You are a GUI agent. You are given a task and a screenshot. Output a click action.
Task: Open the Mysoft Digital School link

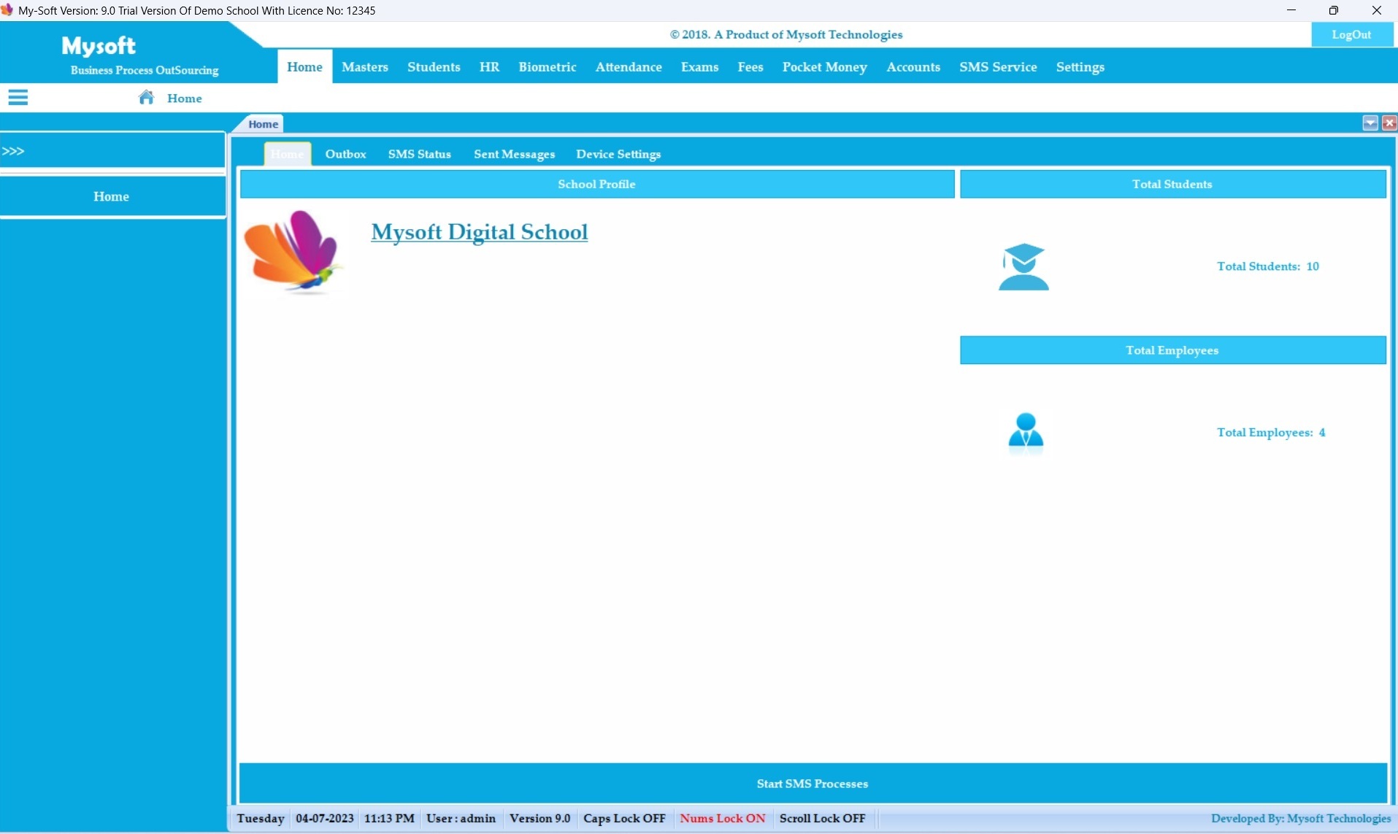click(479, 232)
